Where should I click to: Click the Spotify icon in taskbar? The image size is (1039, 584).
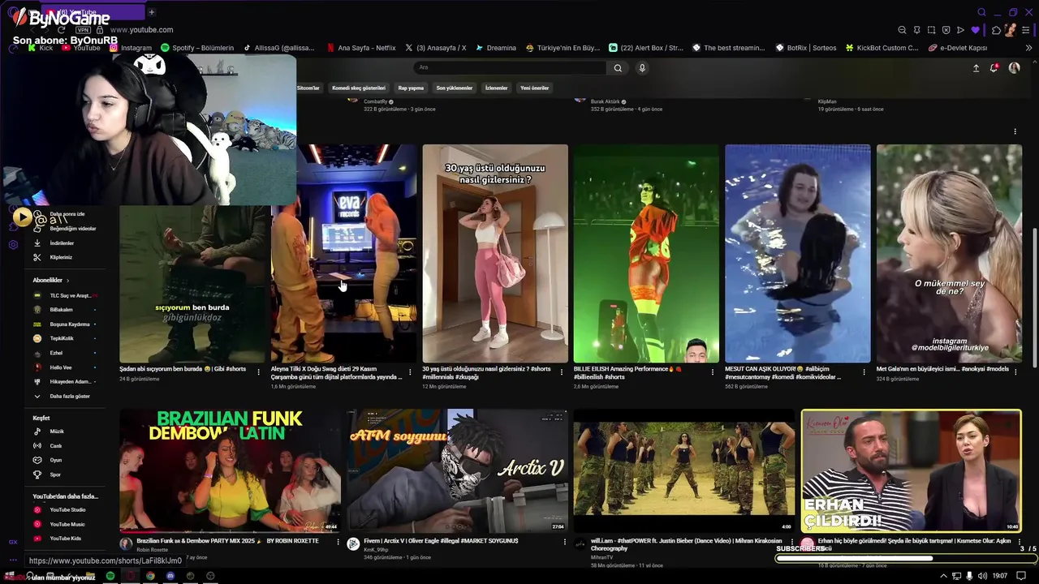point(110,576)
